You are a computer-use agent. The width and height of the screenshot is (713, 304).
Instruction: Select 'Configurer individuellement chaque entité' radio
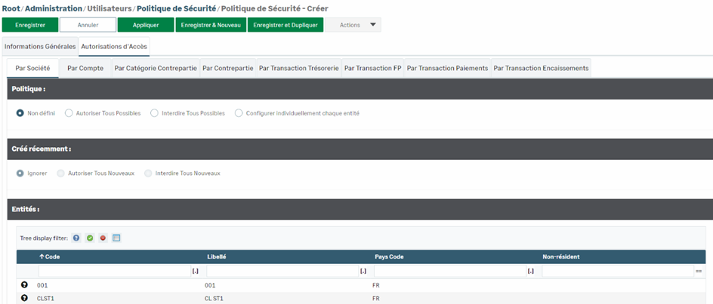point(239,113)
